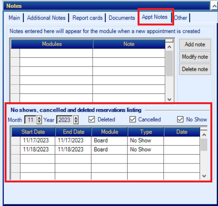The width and height of the screenshot is (218, 206).
Task: Select the 11/17/2023 No Show reservation row
Action: tap(106, 141)
